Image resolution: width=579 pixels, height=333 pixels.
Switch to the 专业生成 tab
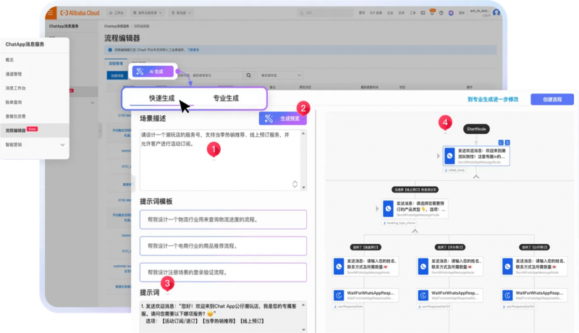tap(225, 98)
